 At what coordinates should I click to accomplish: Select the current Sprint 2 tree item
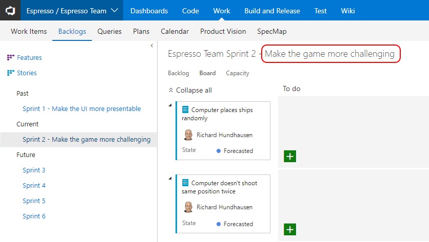[86, 140]
